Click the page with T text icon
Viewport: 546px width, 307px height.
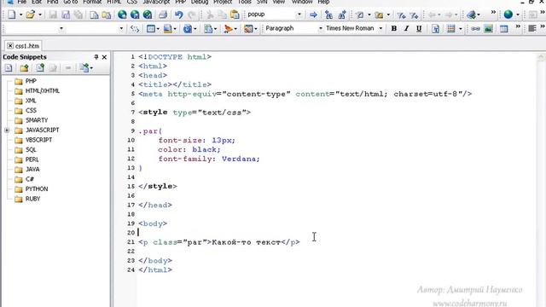(435, 28)
